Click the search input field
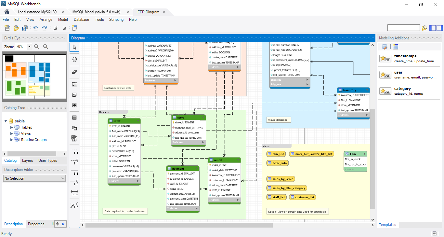This screenshot has width=444, height=237. click(x=404, y=28)
